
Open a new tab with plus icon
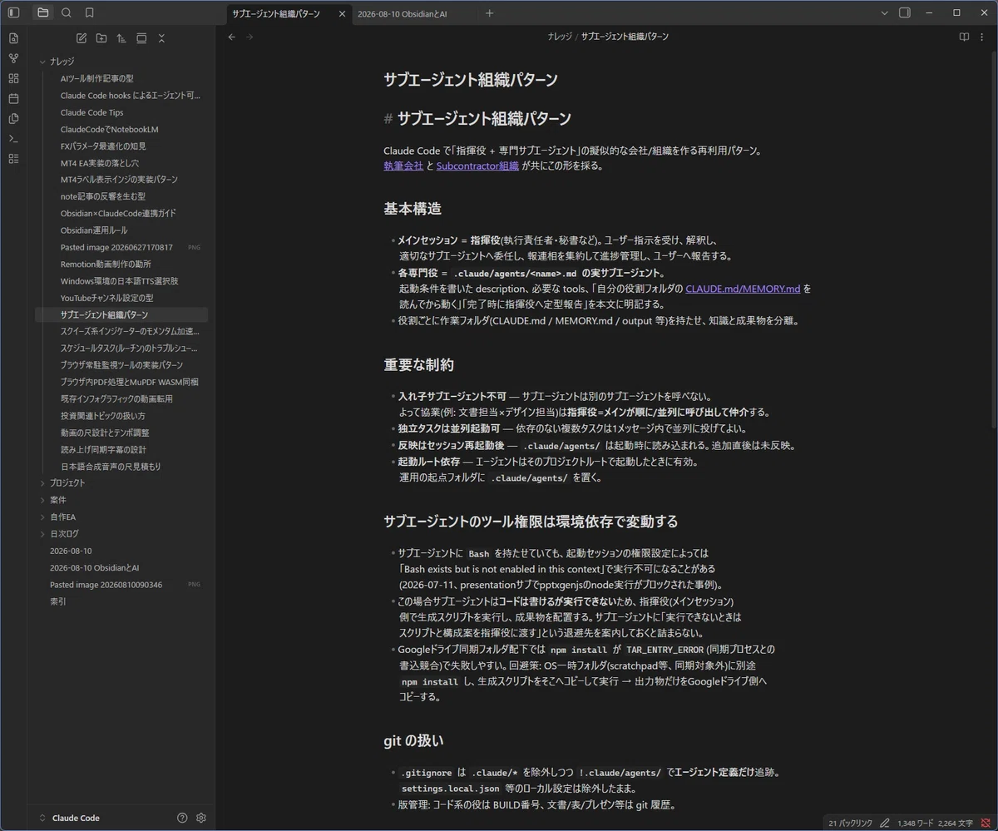[489, 13]
